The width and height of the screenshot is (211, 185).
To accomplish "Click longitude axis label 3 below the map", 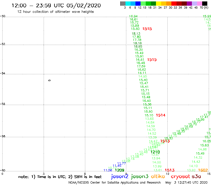I will click(x=44, y=174).
